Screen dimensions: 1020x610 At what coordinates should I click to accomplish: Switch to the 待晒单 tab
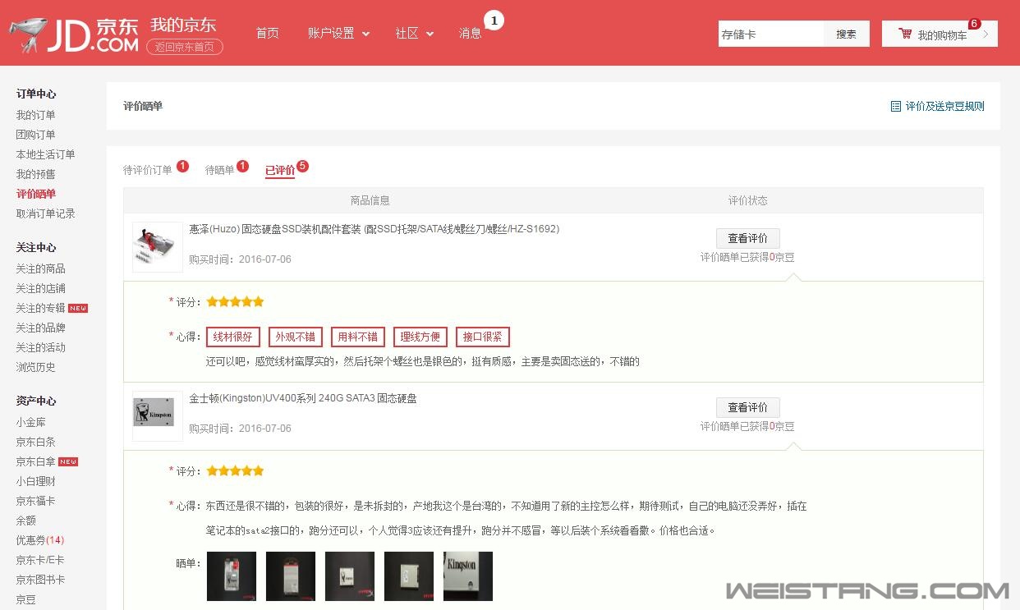tap(219, 170)
